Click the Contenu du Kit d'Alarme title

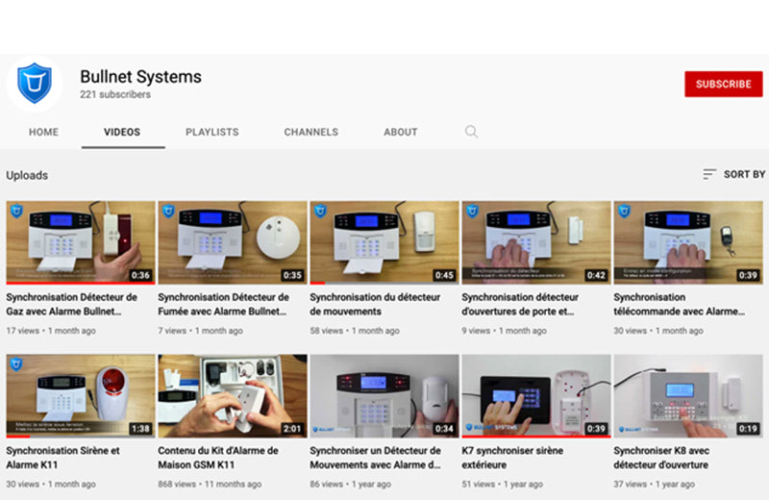point(218,457)
